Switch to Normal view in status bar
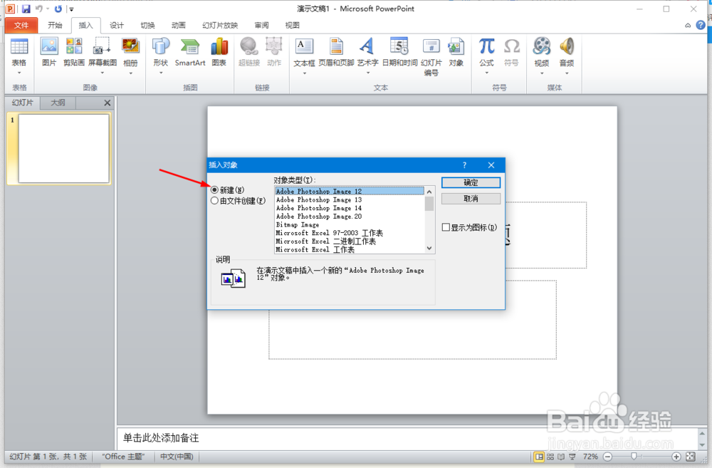The width and height of the screenshot is (712, 468). [x=539, y=457]
